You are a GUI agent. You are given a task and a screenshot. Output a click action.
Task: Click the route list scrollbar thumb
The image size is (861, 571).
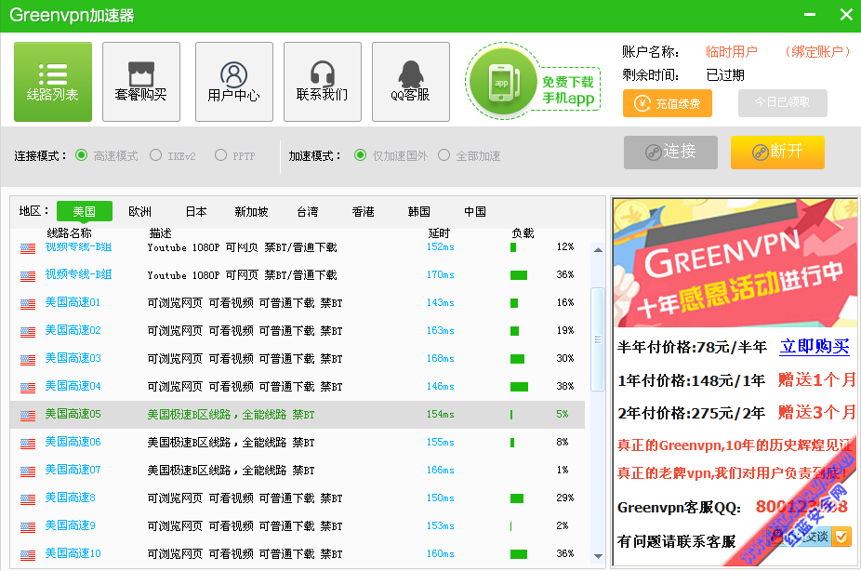click(598, 339)
